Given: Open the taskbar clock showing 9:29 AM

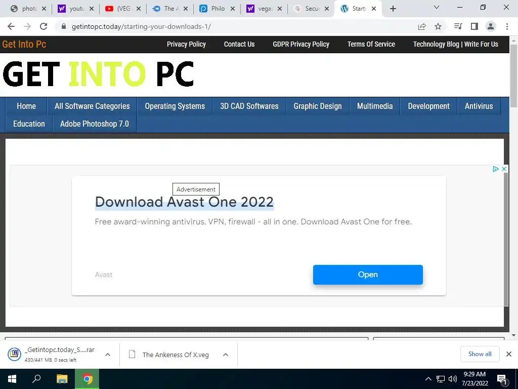Looking at the screenshot, I should tap(474, 379).
